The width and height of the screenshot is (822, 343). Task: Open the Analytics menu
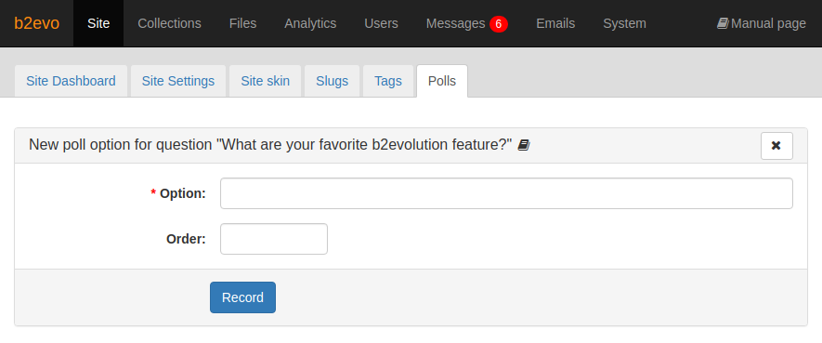click(x=310, y=23)
